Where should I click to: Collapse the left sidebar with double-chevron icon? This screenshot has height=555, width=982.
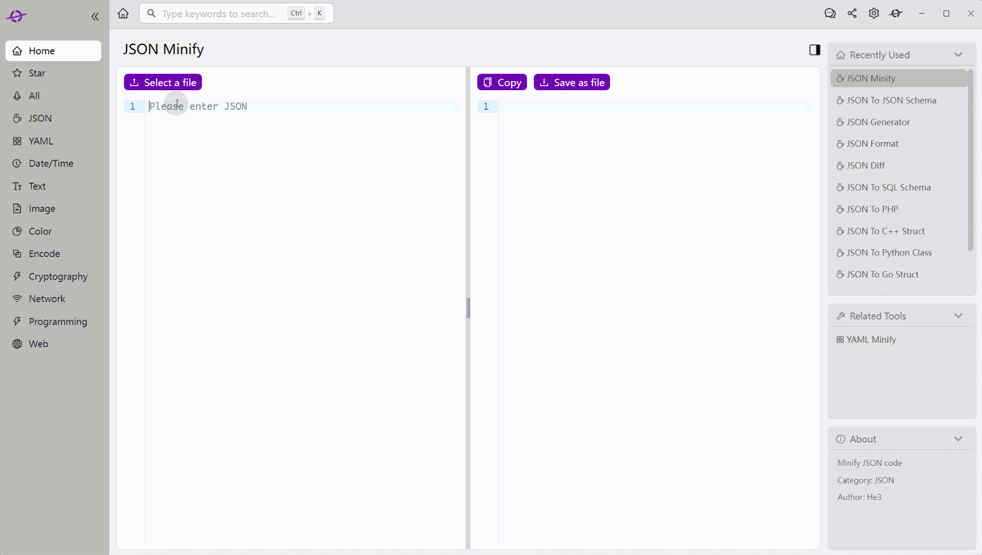click(95, 16)
